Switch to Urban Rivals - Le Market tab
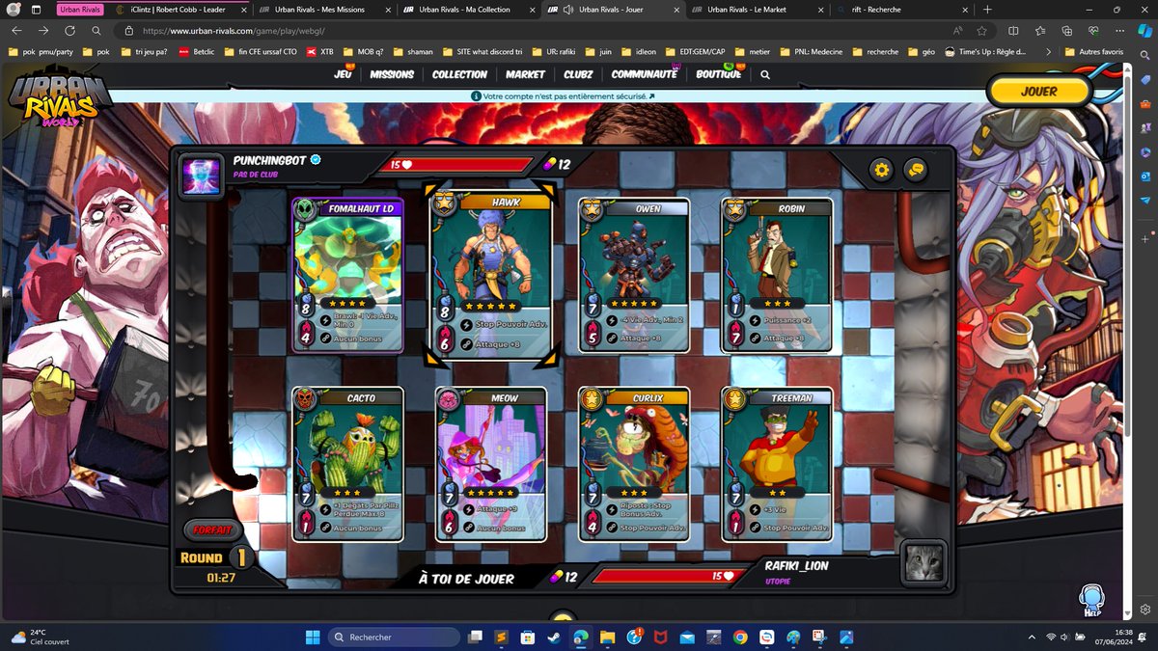1158x651 pixels. coord(756,9)
